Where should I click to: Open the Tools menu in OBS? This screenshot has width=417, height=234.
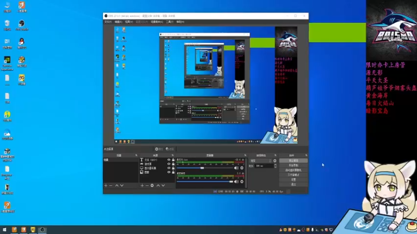(169, 22)
